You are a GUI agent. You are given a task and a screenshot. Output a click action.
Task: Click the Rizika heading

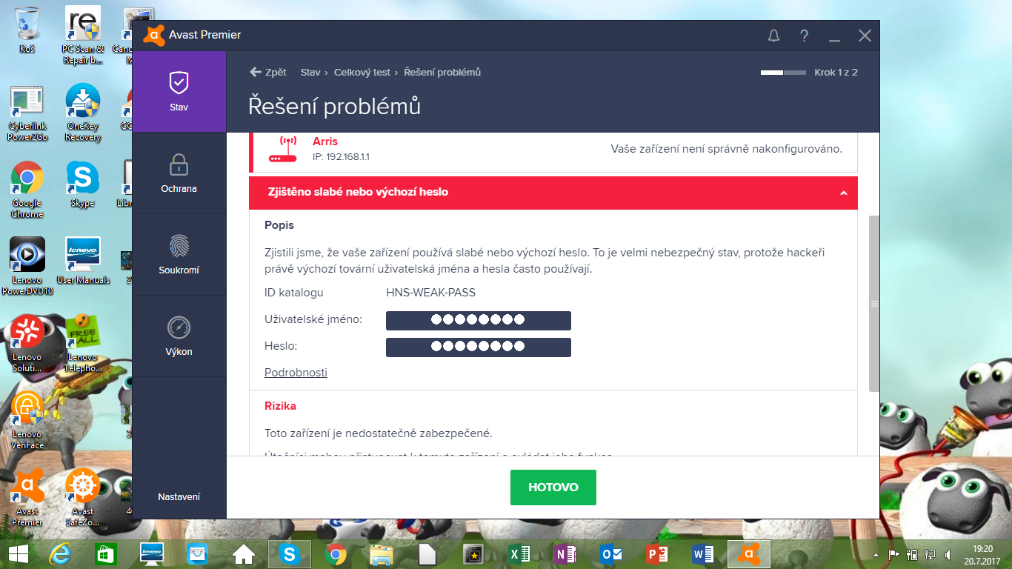pos(280,406)
